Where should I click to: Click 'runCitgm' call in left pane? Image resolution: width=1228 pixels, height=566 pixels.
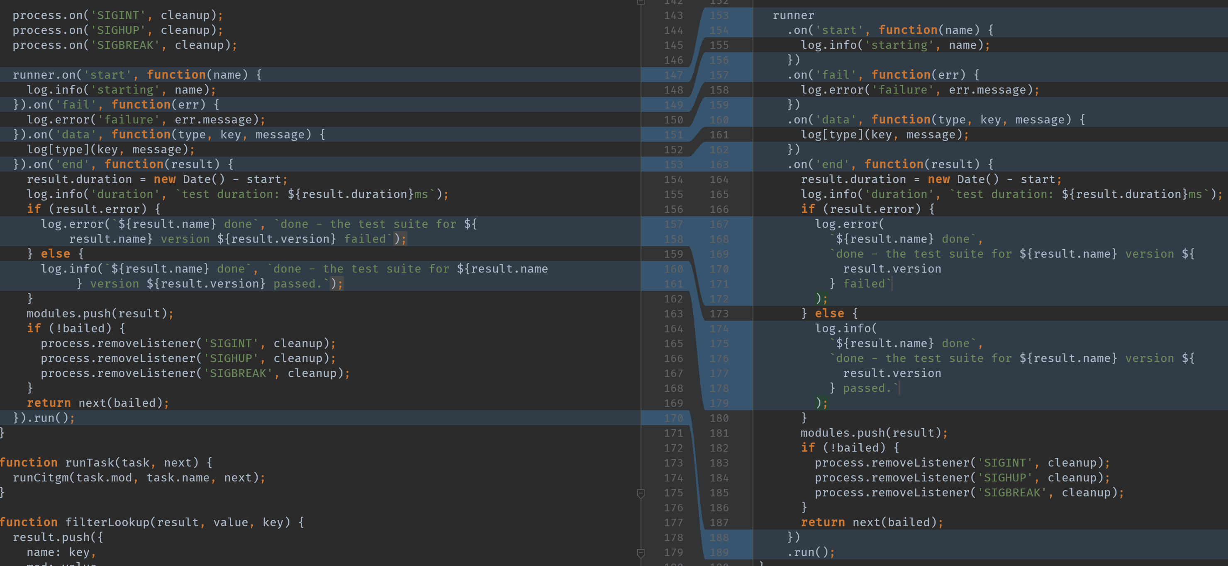41,478
